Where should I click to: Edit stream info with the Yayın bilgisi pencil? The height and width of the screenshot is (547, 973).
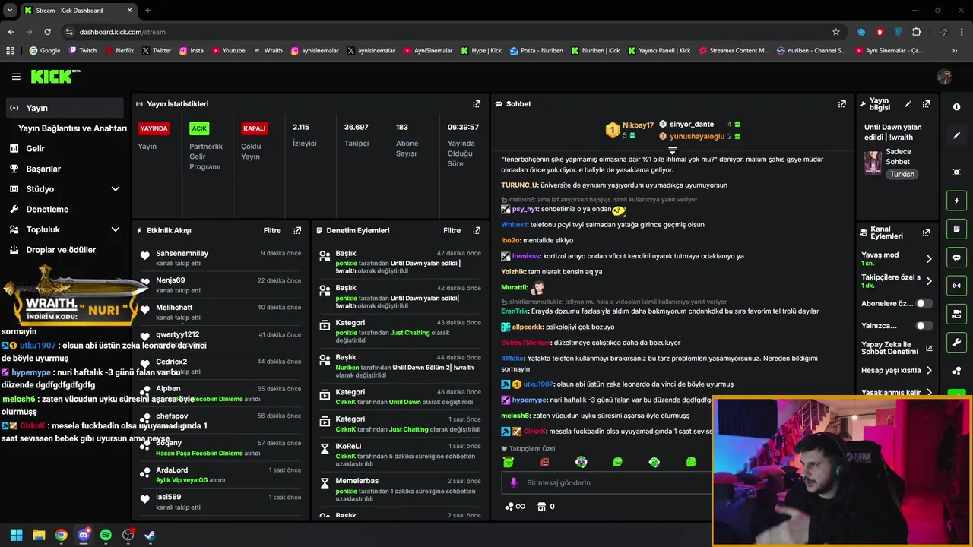[908, 104]
